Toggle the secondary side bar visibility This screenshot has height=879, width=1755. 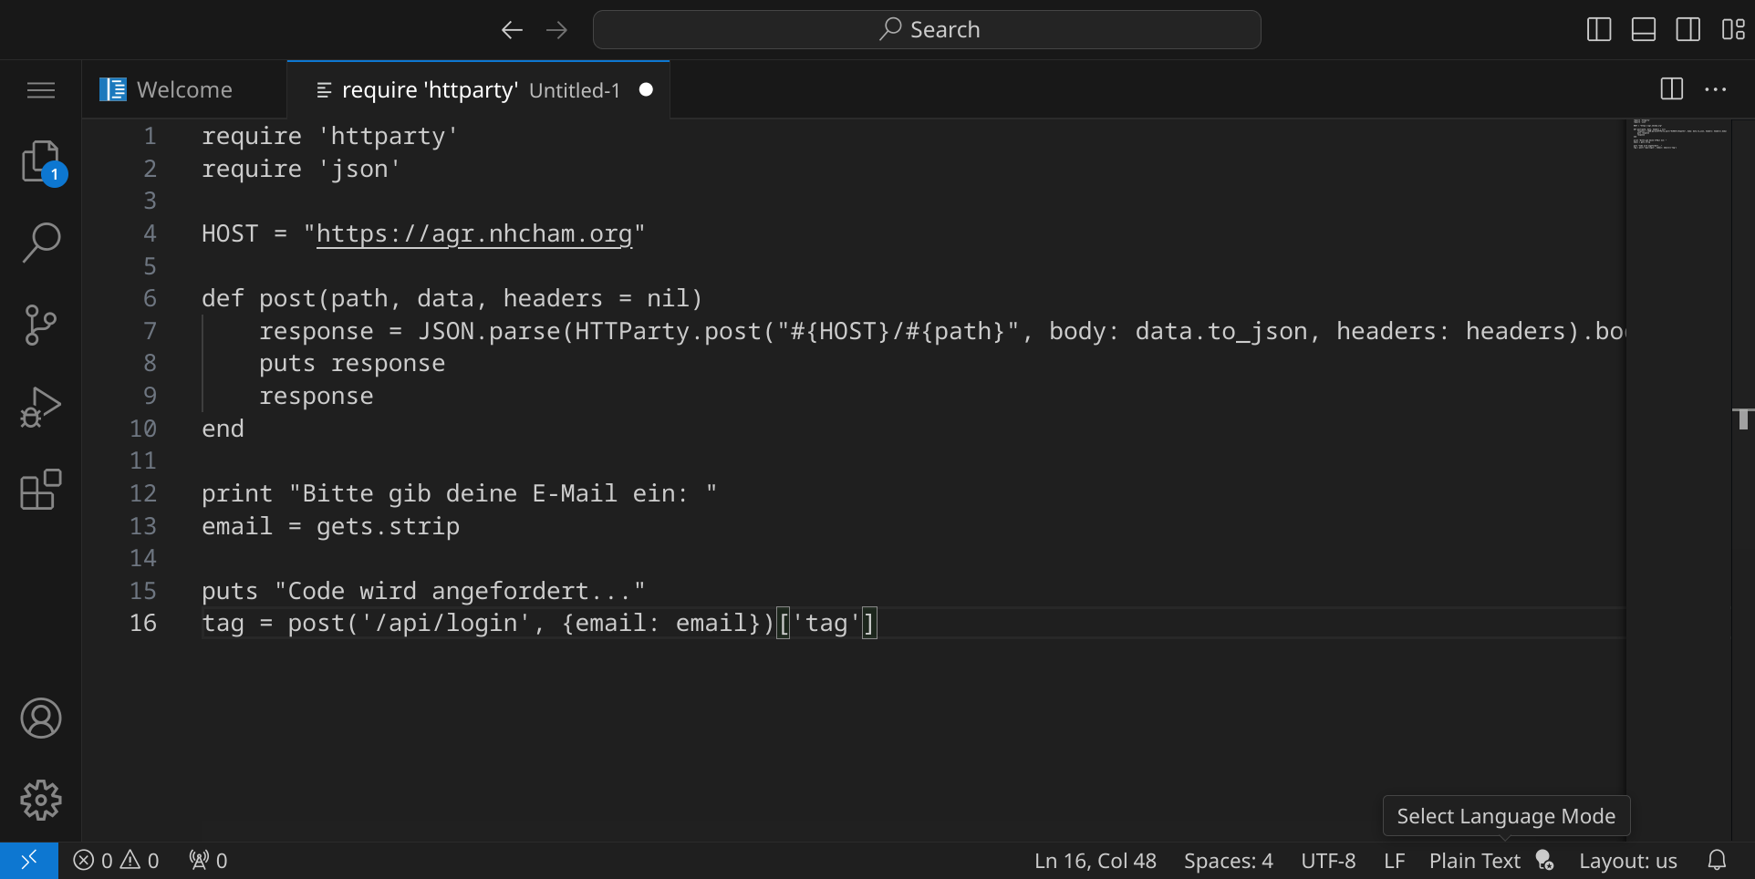[x=1688, y=30]
